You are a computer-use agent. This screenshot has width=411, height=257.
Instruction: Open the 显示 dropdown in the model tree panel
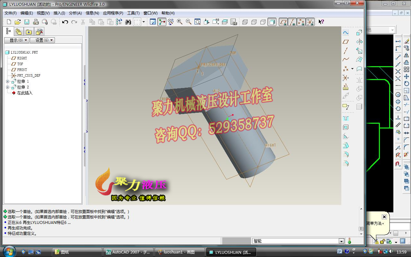pos(16,40)
